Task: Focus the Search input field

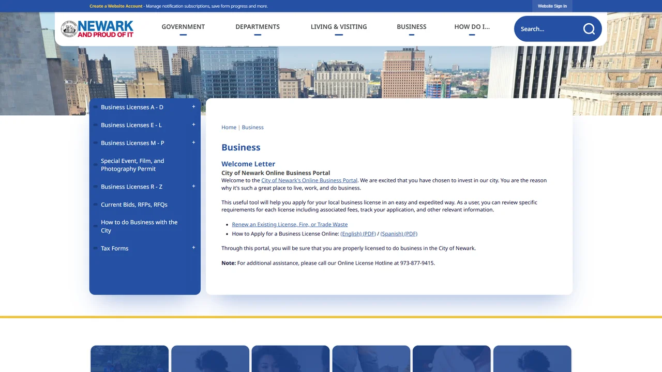Action: point(548,29)
